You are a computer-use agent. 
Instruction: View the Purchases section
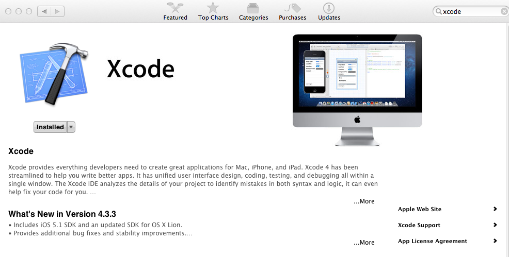tap(293, 11)
